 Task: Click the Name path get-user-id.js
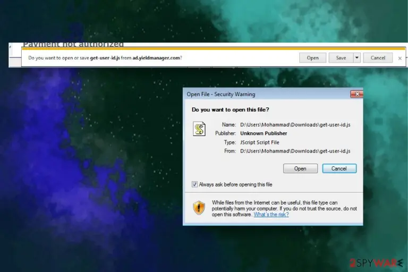[295, 125]
